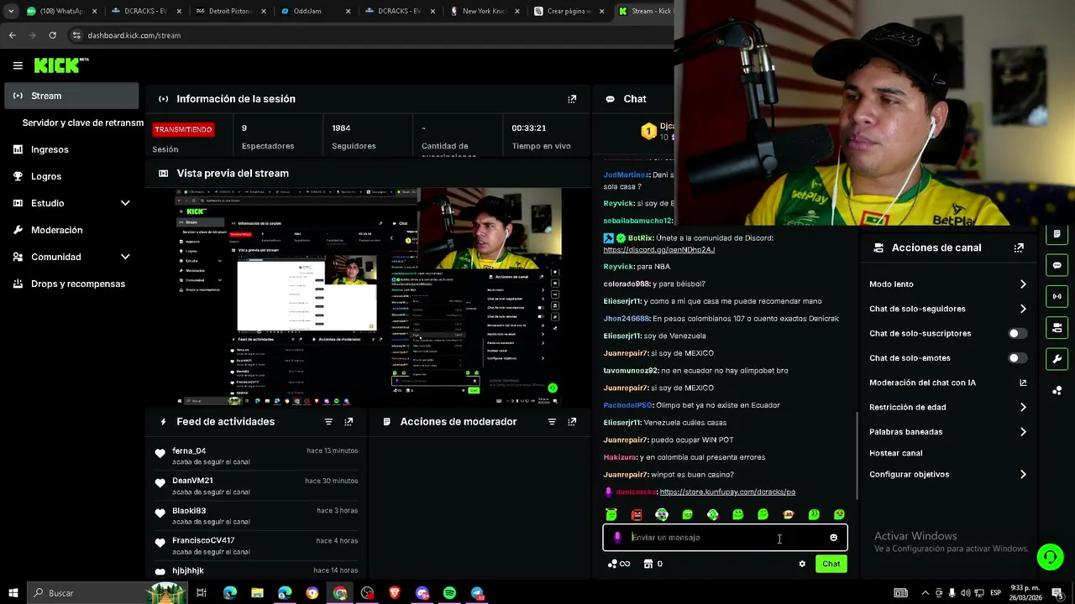
Task: Open Brave browser from the taskbar
Action: pyautogui.click(x=395, y=593)
